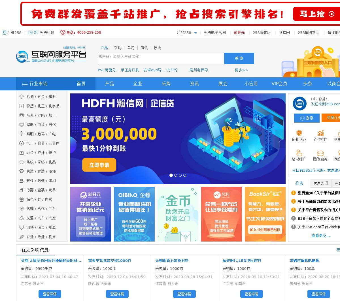Screen dimensions: 340x301
Task: Open 首页 in main navigation
Action: [81, 84]
